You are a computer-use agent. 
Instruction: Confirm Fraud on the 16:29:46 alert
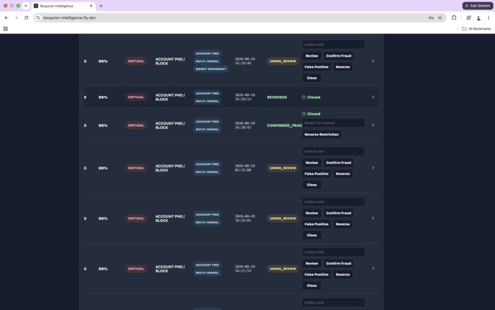(338, 56)
